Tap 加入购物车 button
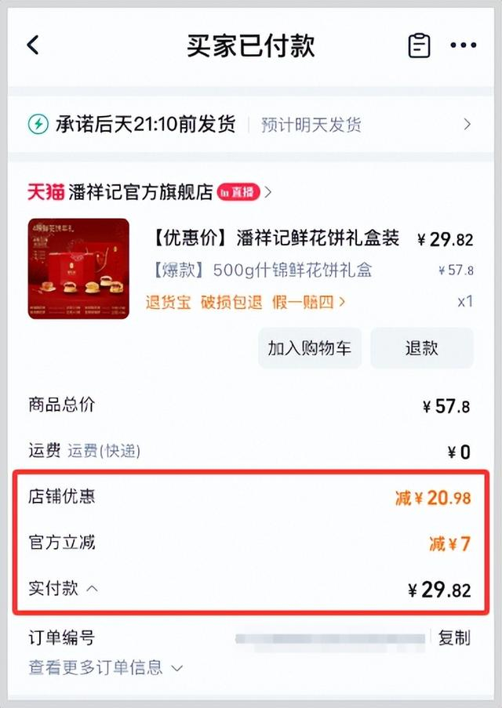The image size is (502, 708). point(310,348)
